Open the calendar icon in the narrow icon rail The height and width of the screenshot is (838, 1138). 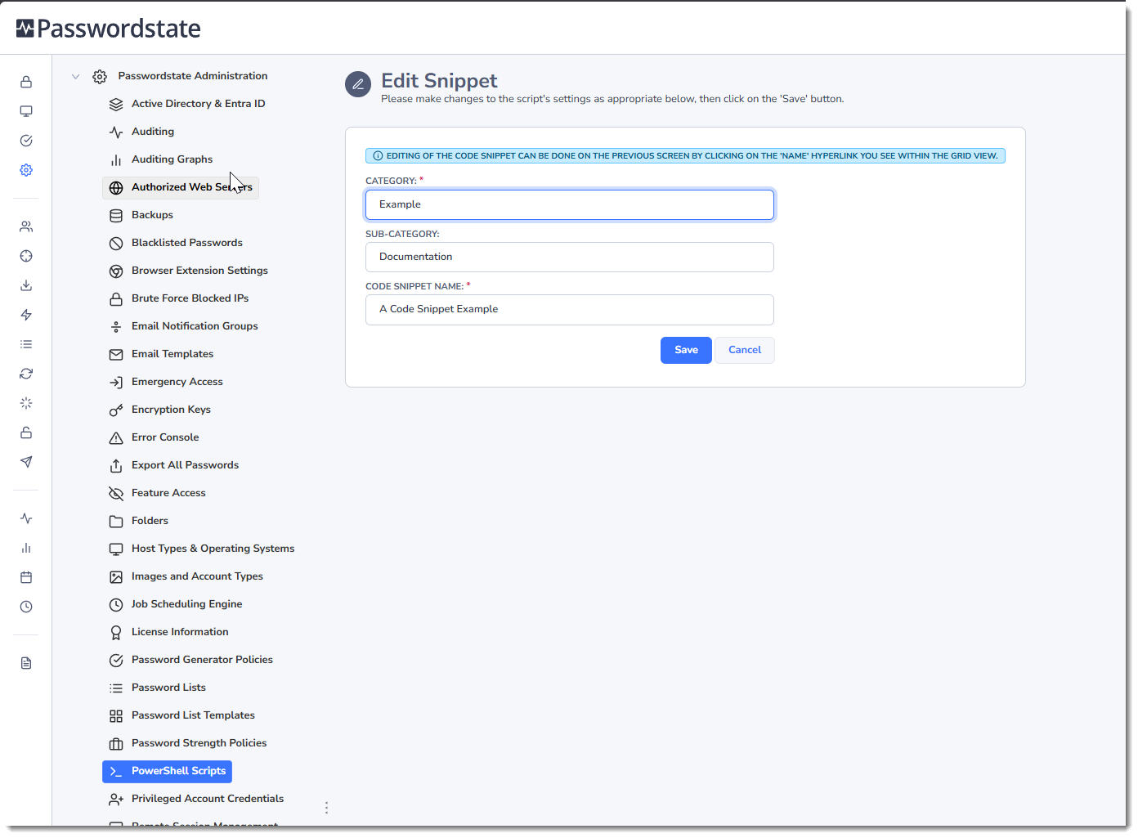[26, 577]
